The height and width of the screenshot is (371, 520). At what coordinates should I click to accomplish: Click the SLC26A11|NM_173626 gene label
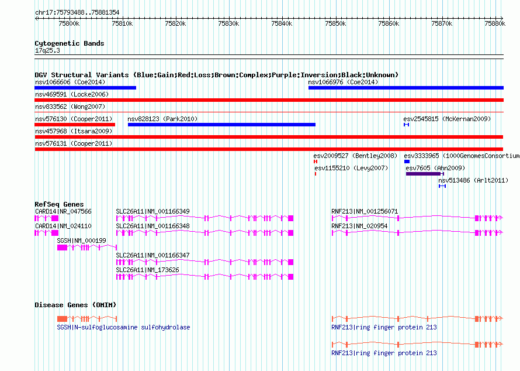click(147, 270)
